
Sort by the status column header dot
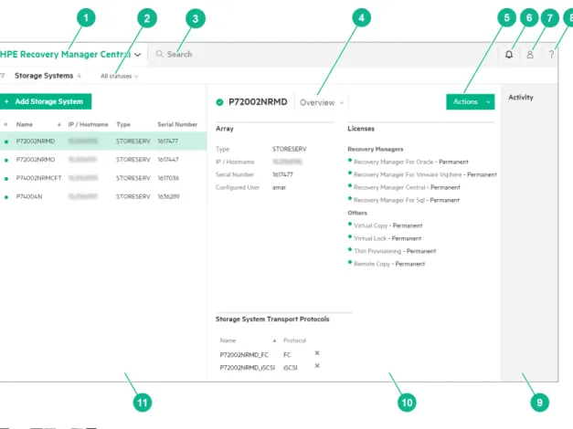[5, 124]
